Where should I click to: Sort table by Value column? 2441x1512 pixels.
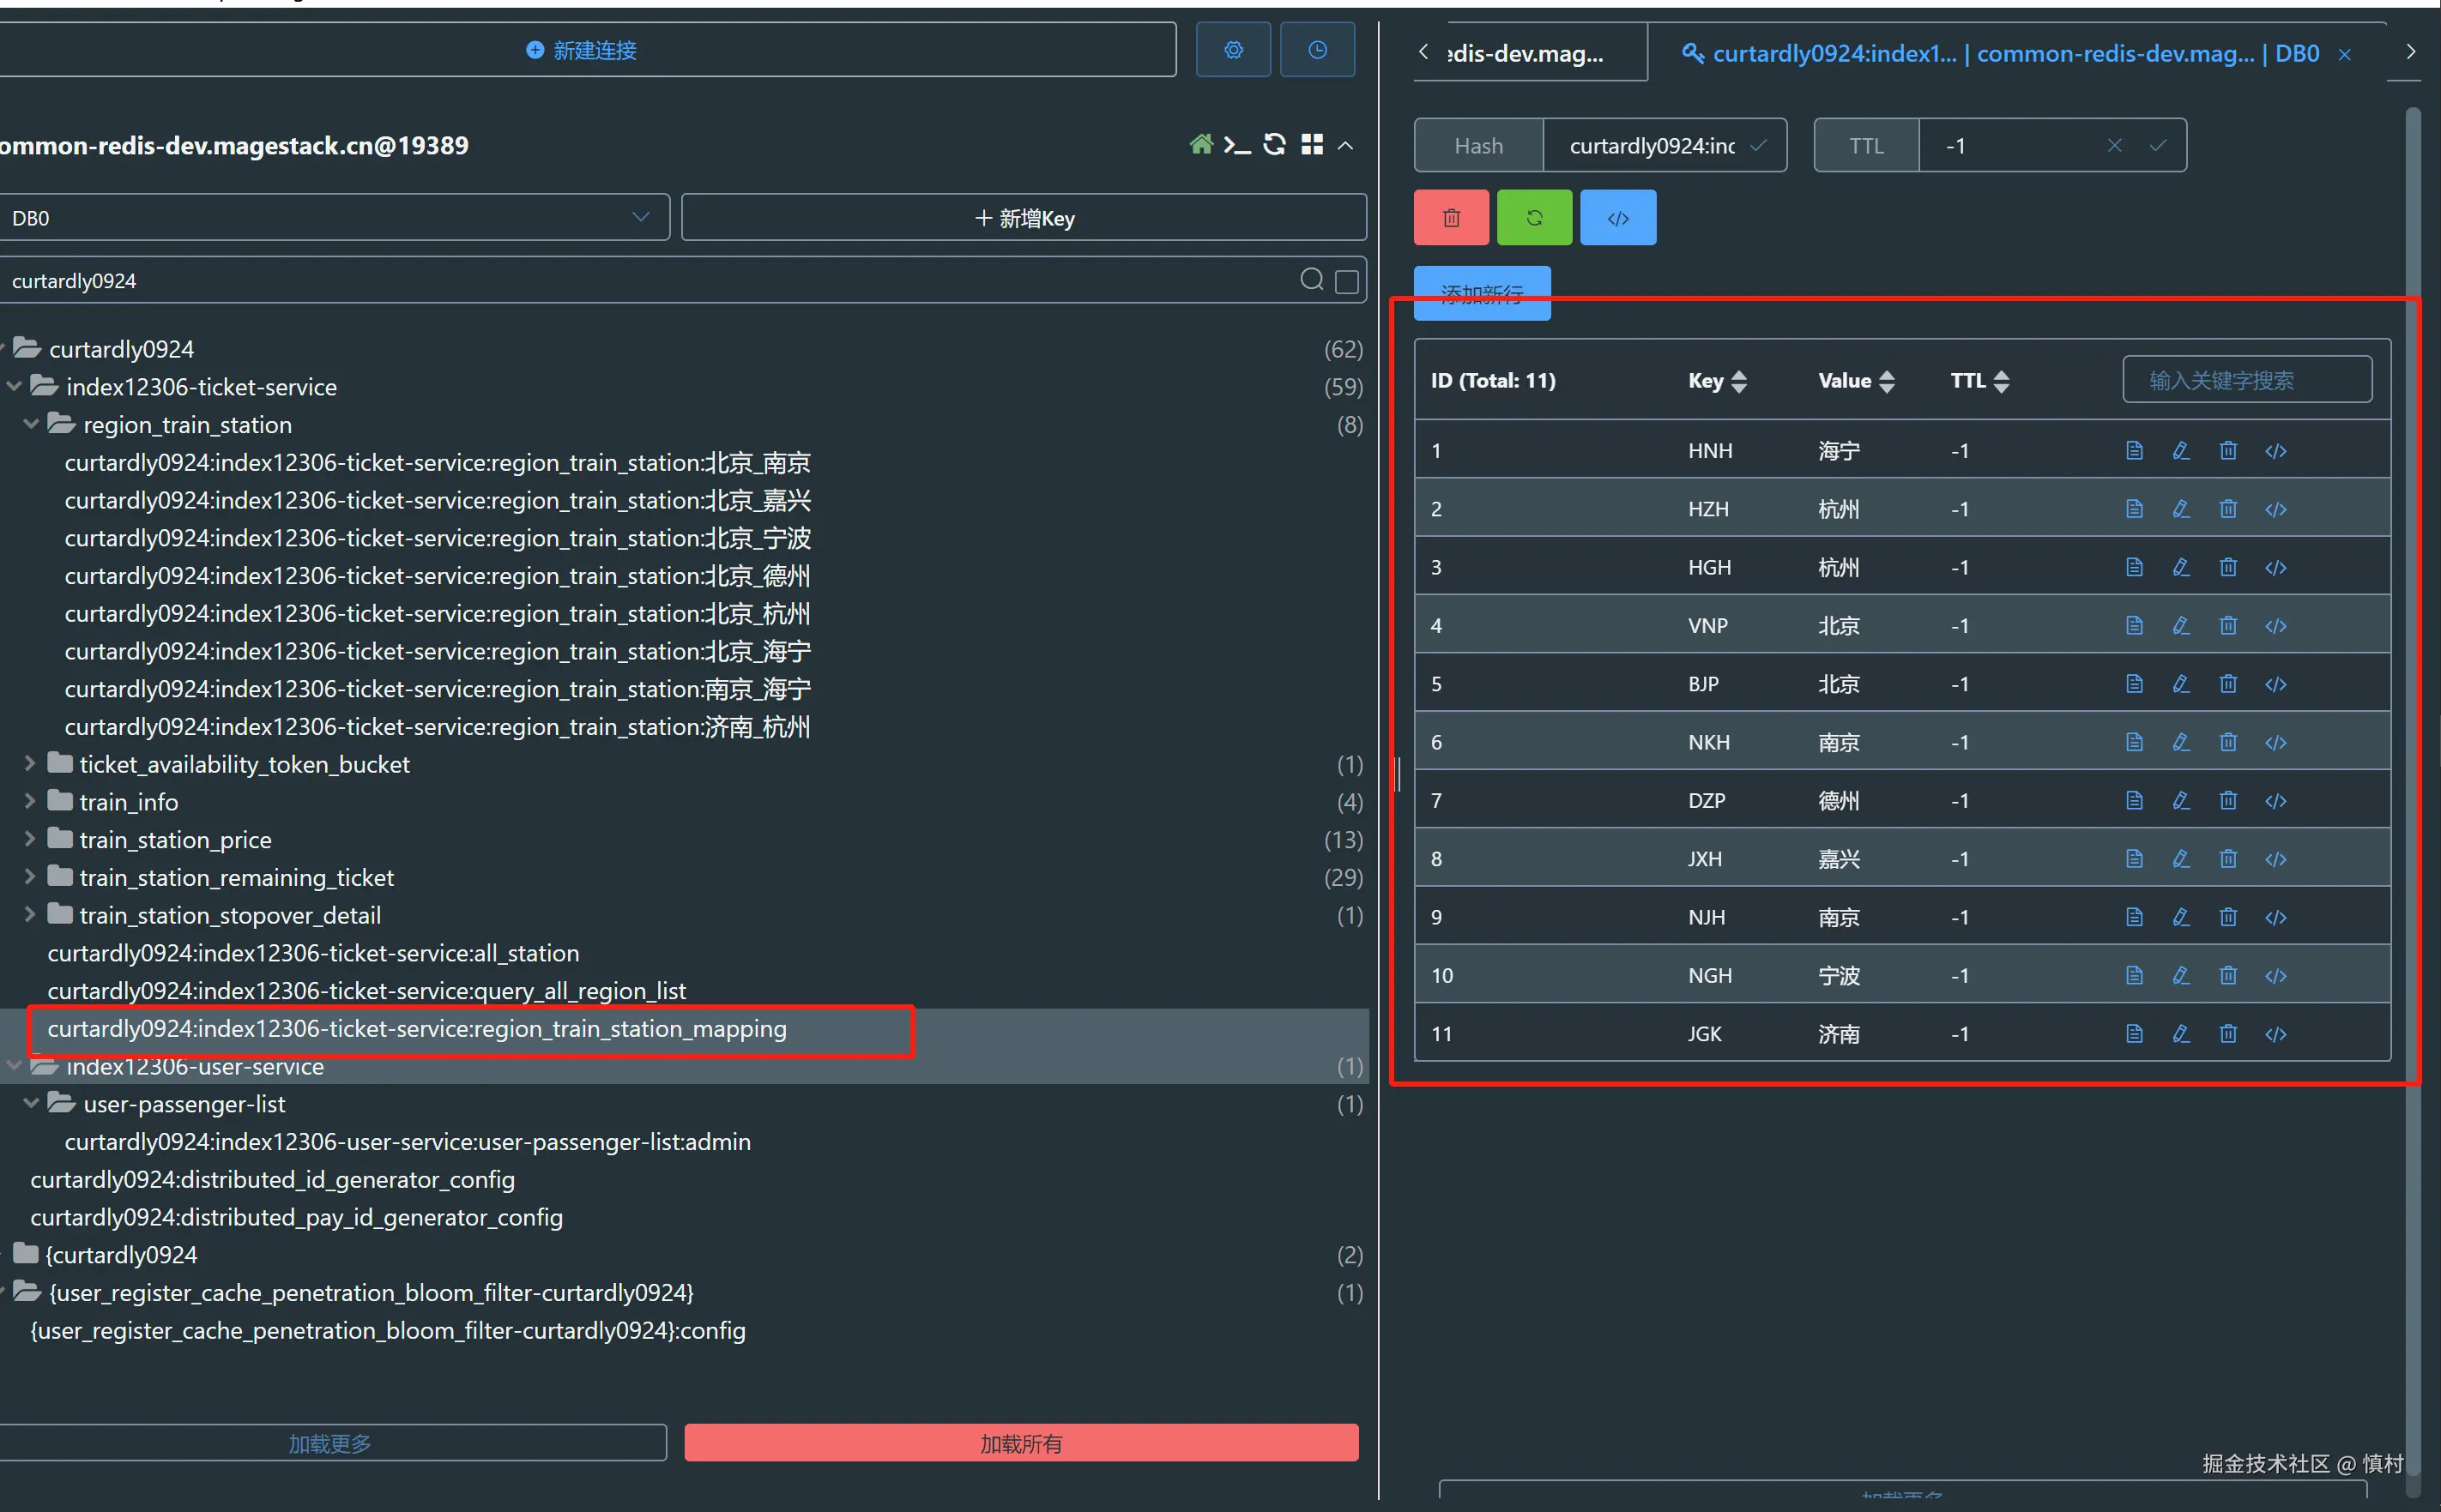[x=1856, y=381]
